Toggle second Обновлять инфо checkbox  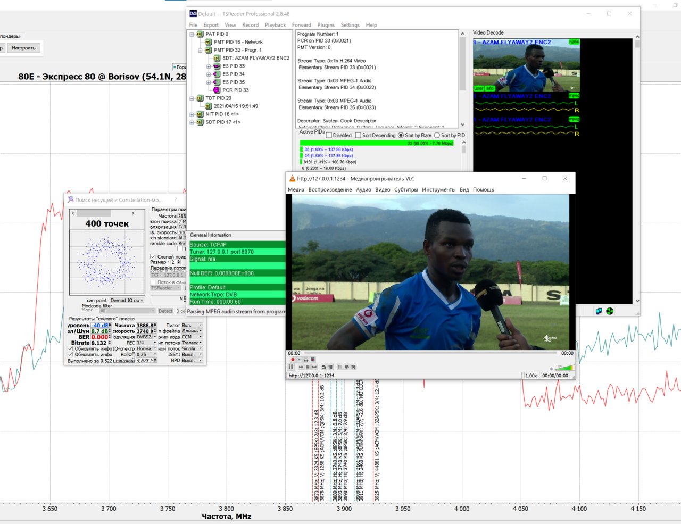tap(70, 354)
